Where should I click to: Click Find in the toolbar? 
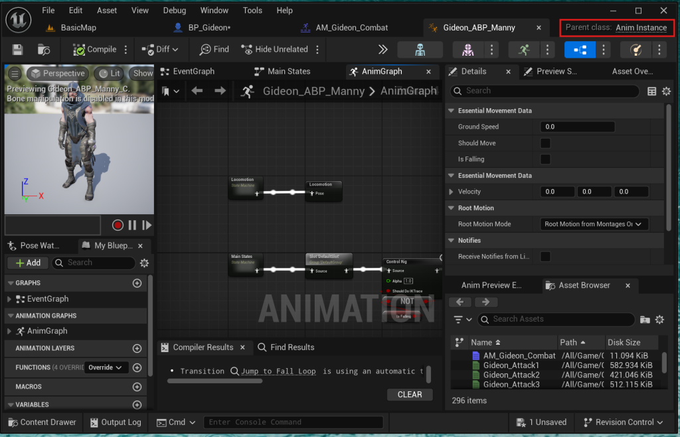click(x=214, y=49)
